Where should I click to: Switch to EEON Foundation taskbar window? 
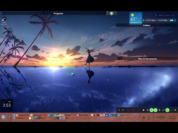pyautogui.click(x=36, y=115)
